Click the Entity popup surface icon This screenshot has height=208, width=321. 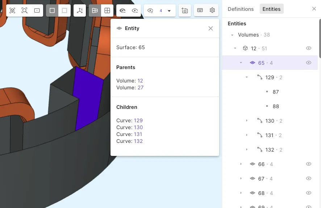(x=119, y=28)
